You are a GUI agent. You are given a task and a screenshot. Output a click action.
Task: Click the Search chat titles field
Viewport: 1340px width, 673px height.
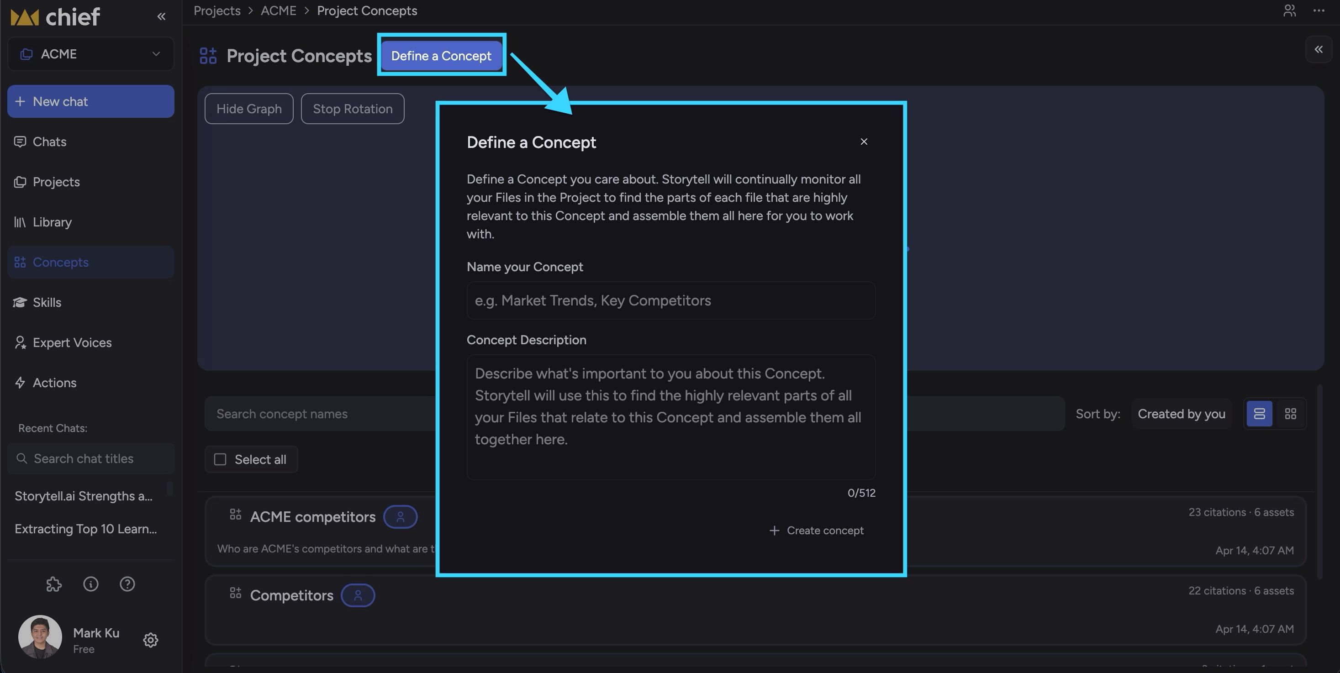click(x=91, y=459)
